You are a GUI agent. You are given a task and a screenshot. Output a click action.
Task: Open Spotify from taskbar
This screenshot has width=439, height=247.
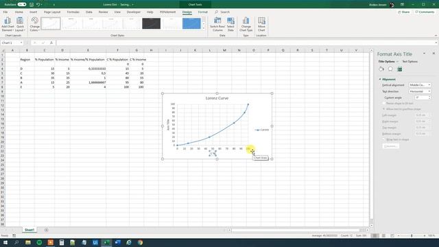point(39,242)
